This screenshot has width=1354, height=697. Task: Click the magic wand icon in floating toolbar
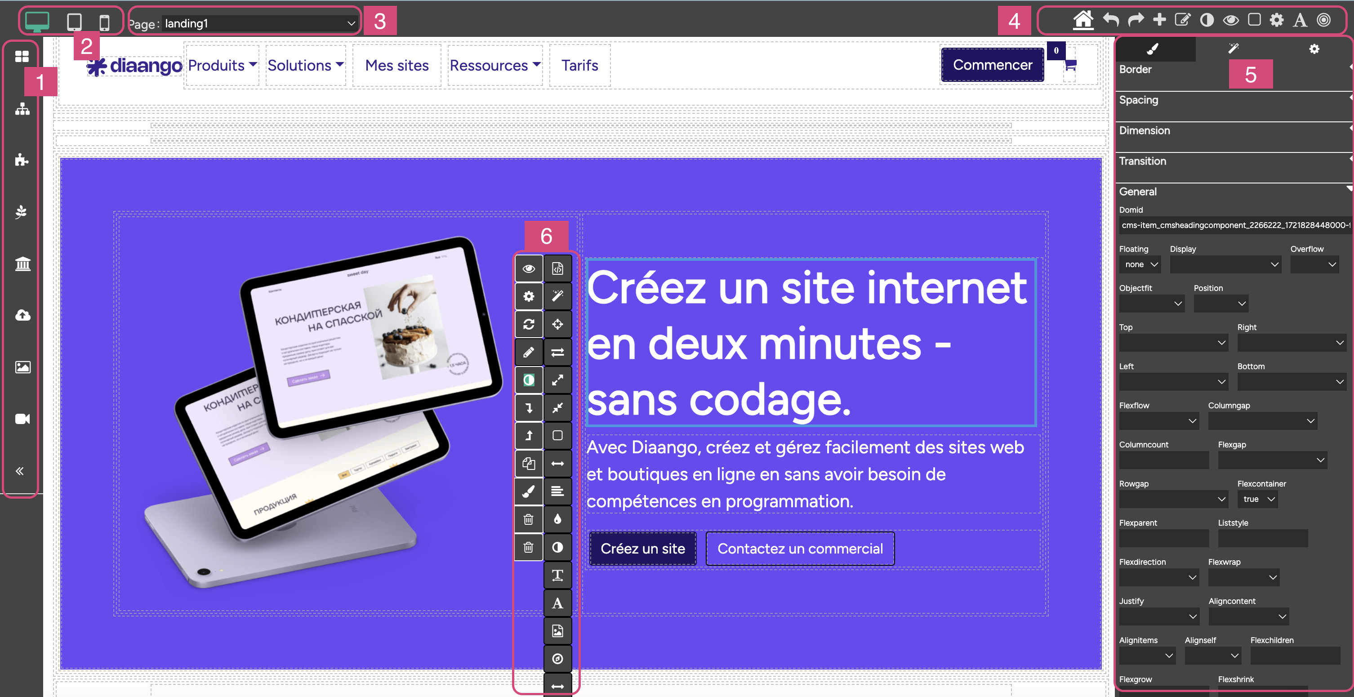point(557,296)
